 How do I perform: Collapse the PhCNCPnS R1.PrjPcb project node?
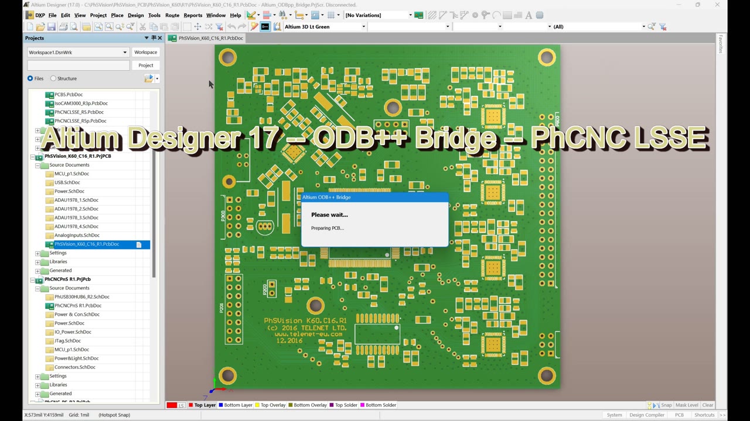(32, 279)
